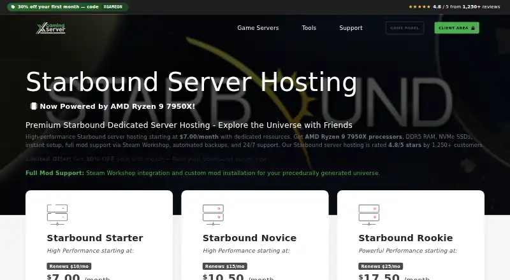Click the CPU chip icon beside Ryzen text
This screenshot has height=280, width=510.
(x=34, y=106)
